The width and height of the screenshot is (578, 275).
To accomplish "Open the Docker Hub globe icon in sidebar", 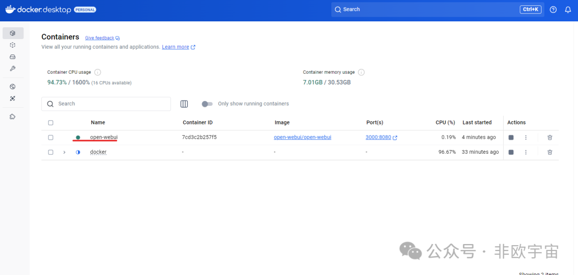I will [13, 87].
